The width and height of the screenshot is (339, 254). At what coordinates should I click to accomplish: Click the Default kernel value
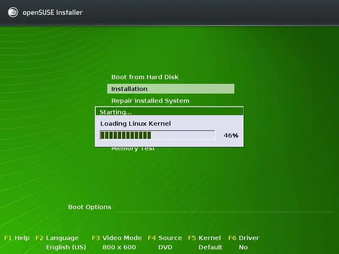point(210,247)
